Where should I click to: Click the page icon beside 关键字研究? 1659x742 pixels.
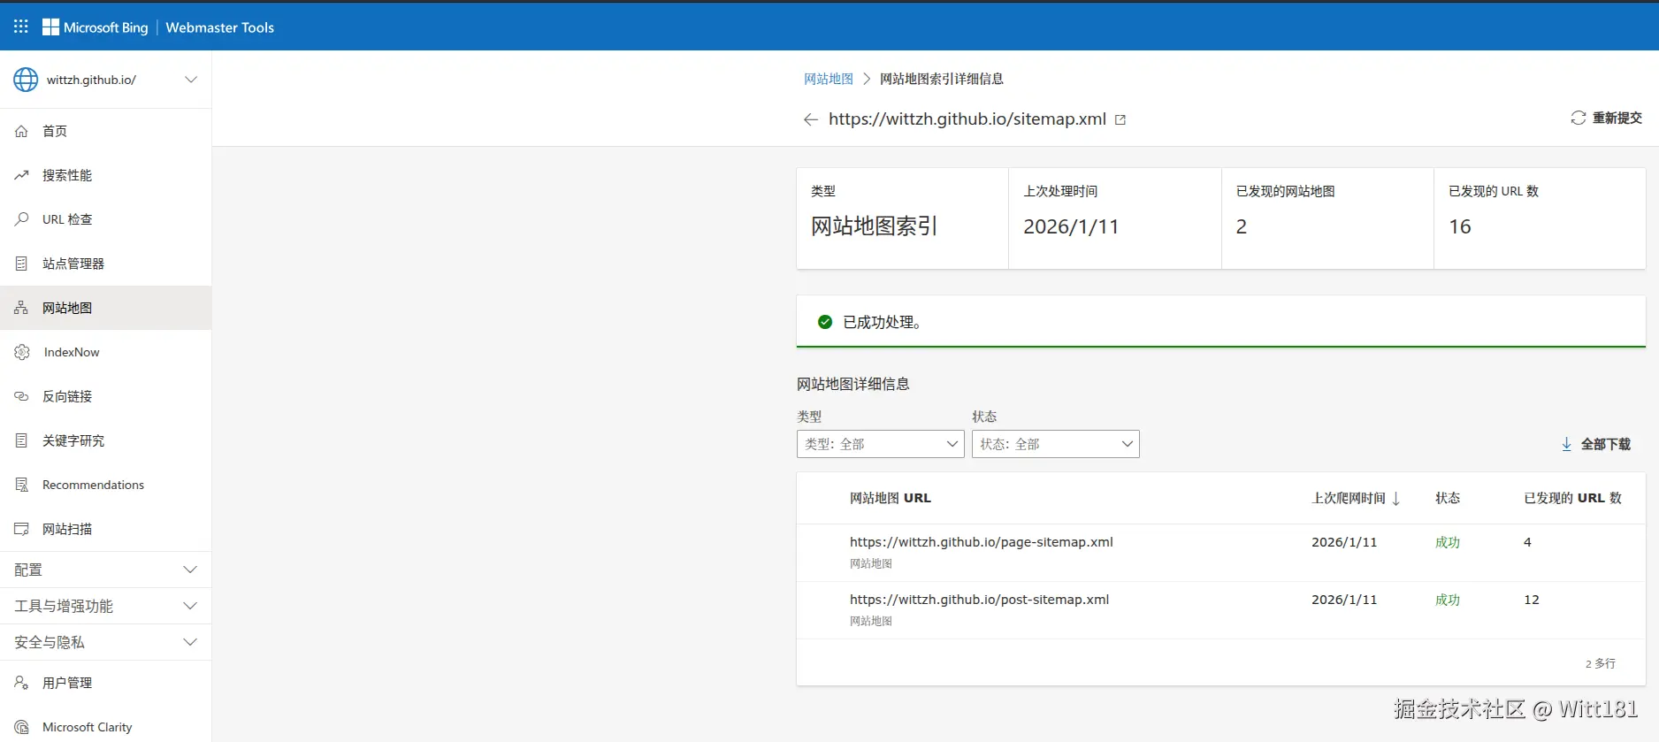(x=21, y=440)
